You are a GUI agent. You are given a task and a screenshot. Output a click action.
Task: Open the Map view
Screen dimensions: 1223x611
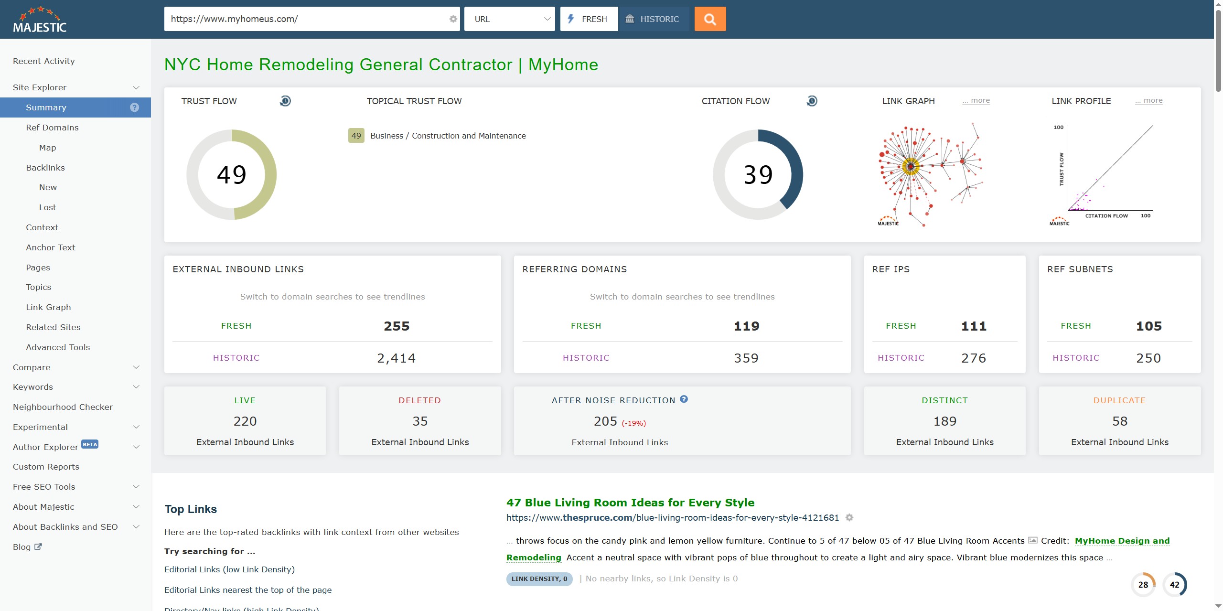click(48, 148)
